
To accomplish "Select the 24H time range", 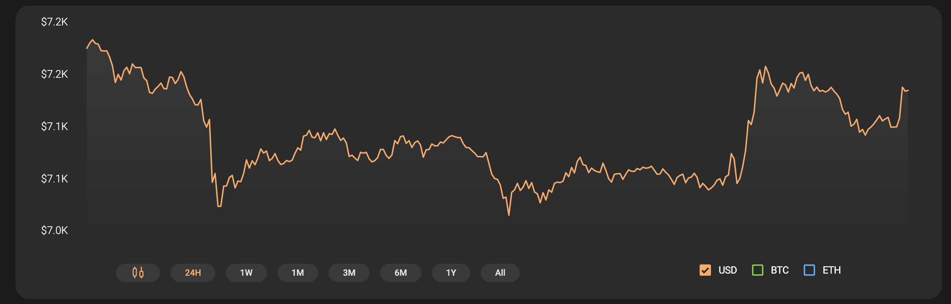I will [193, 273].
